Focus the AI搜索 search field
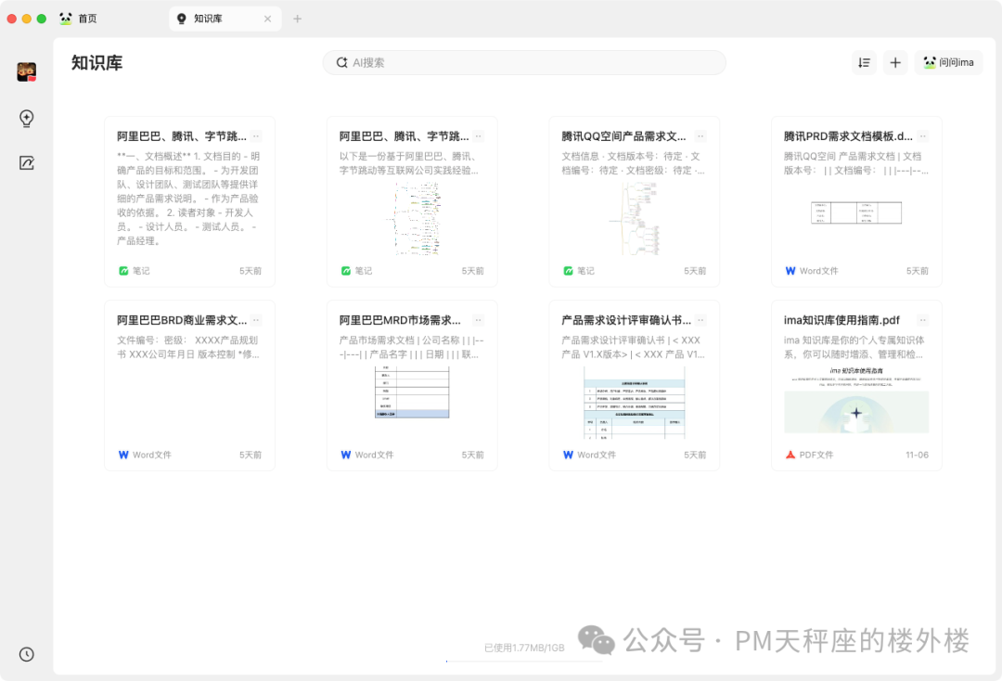Viewport: 1002px width, 681px height. [x=524, y=62]
